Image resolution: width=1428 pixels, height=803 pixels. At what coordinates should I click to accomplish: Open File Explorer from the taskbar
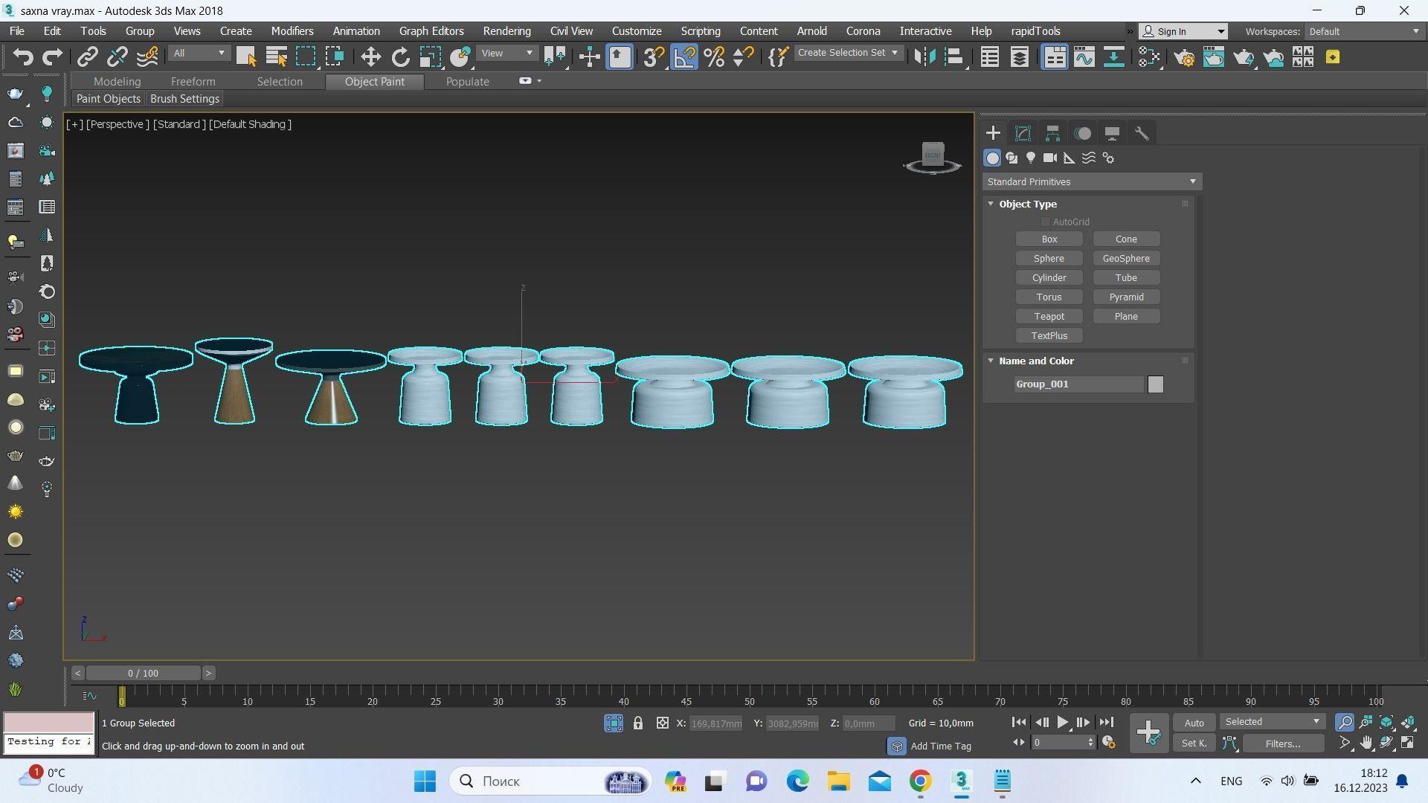point(838,781)
